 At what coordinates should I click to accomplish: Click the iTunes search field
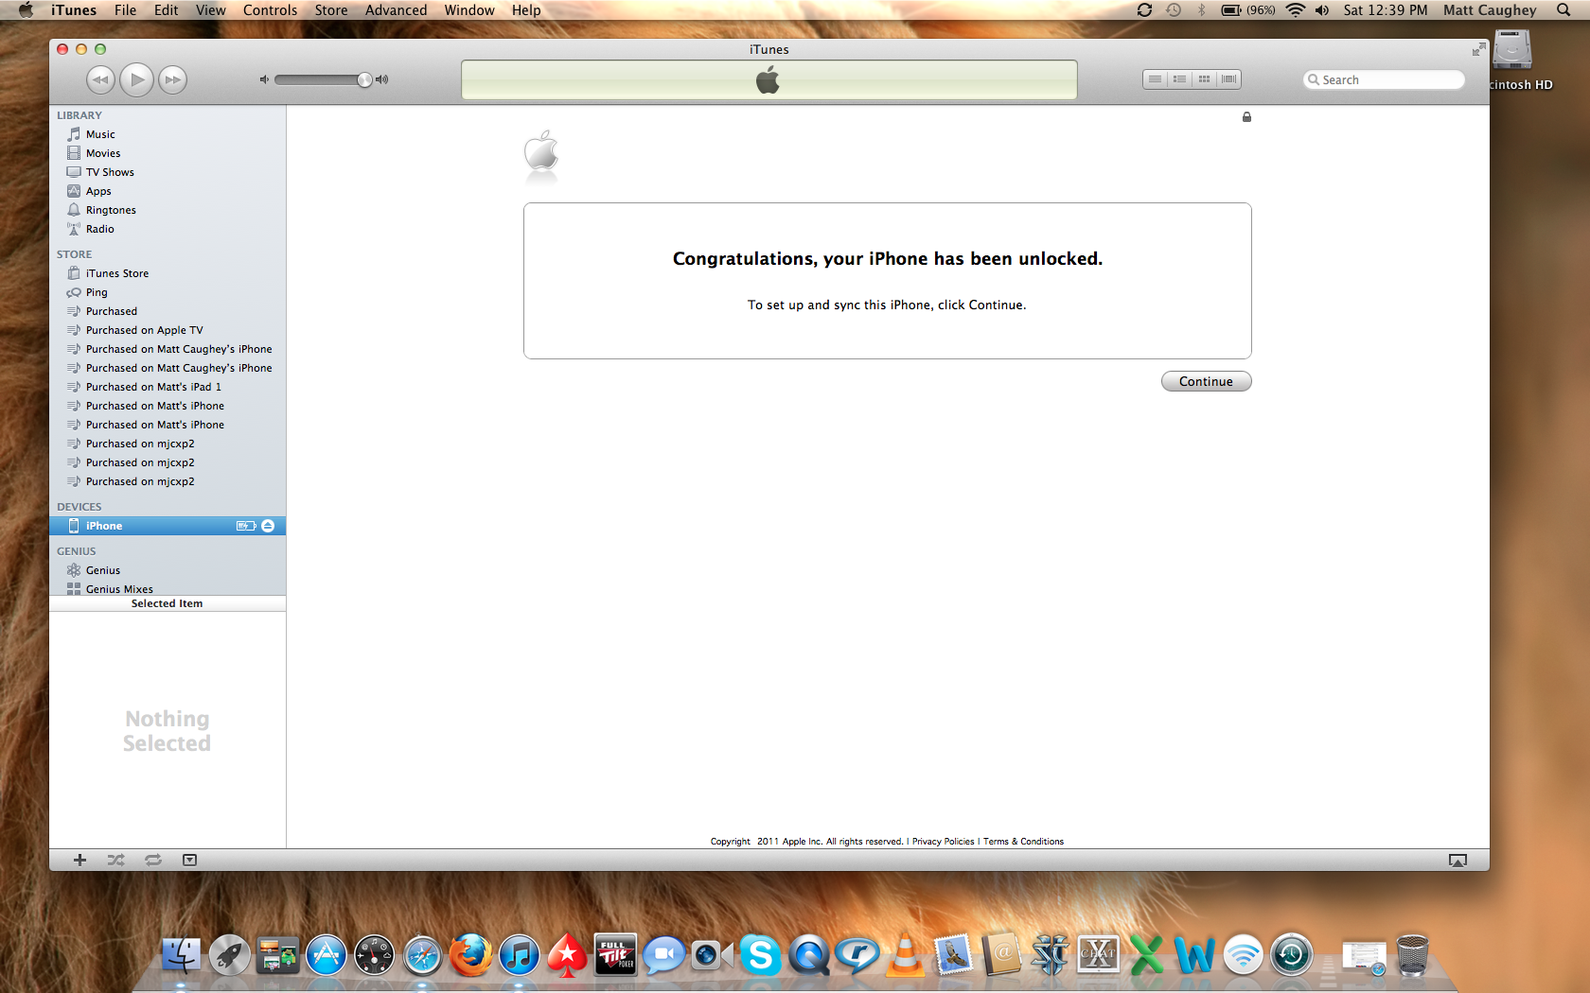[x=1384, y=79]
